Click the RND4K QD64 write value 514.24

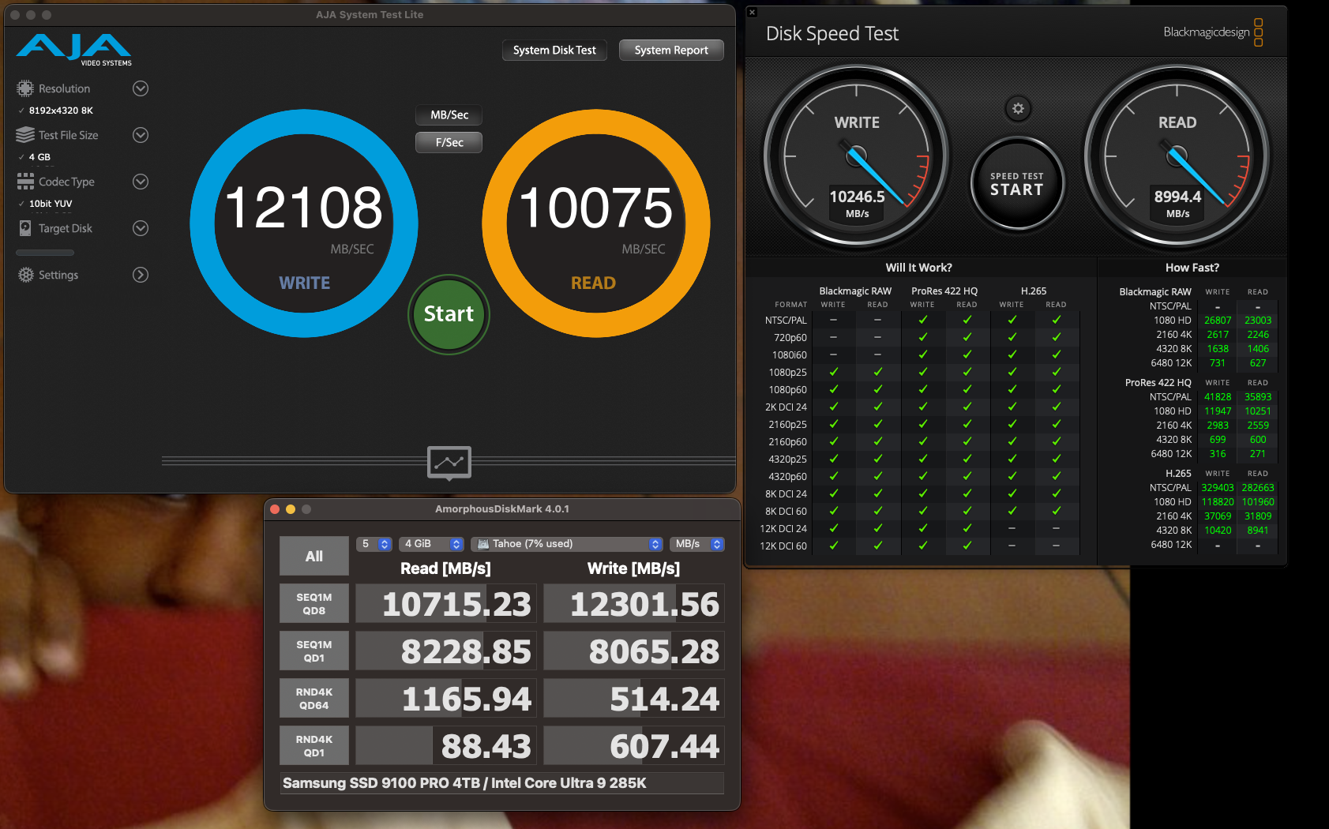click(x=634, y=699)
